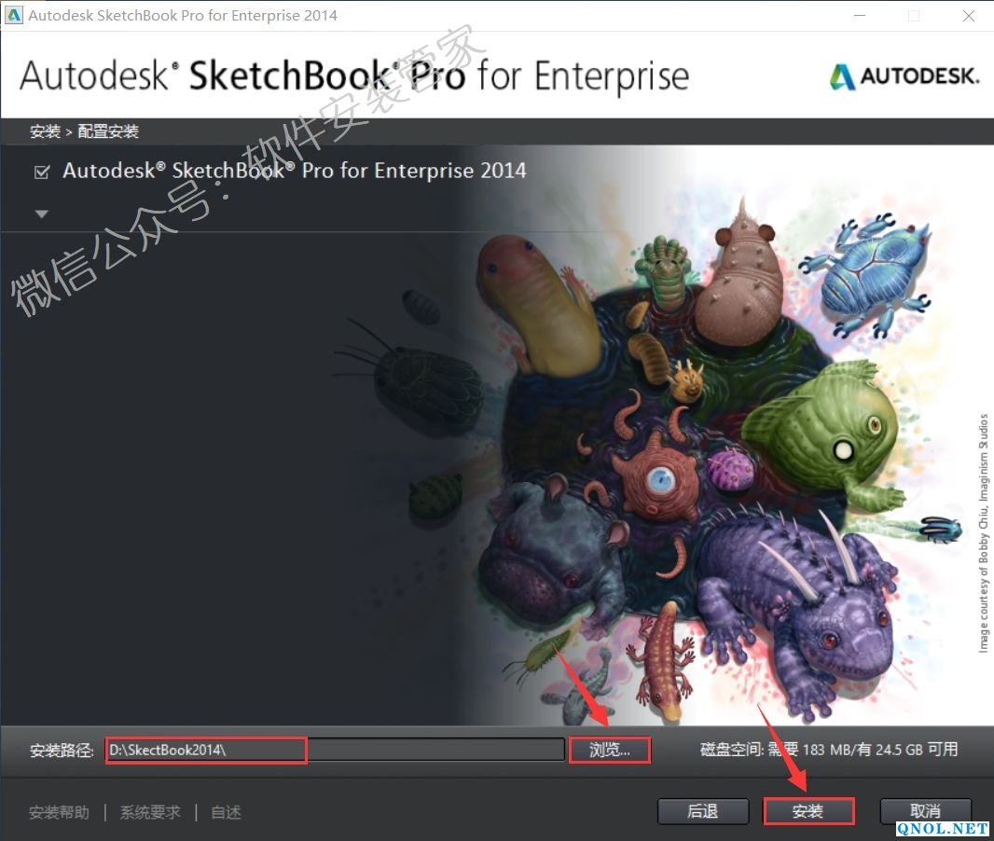Image resolution: width=994 pixels, height=841 pixels.
Task: Cancel setup using the 取消 button
Action: 925,811
